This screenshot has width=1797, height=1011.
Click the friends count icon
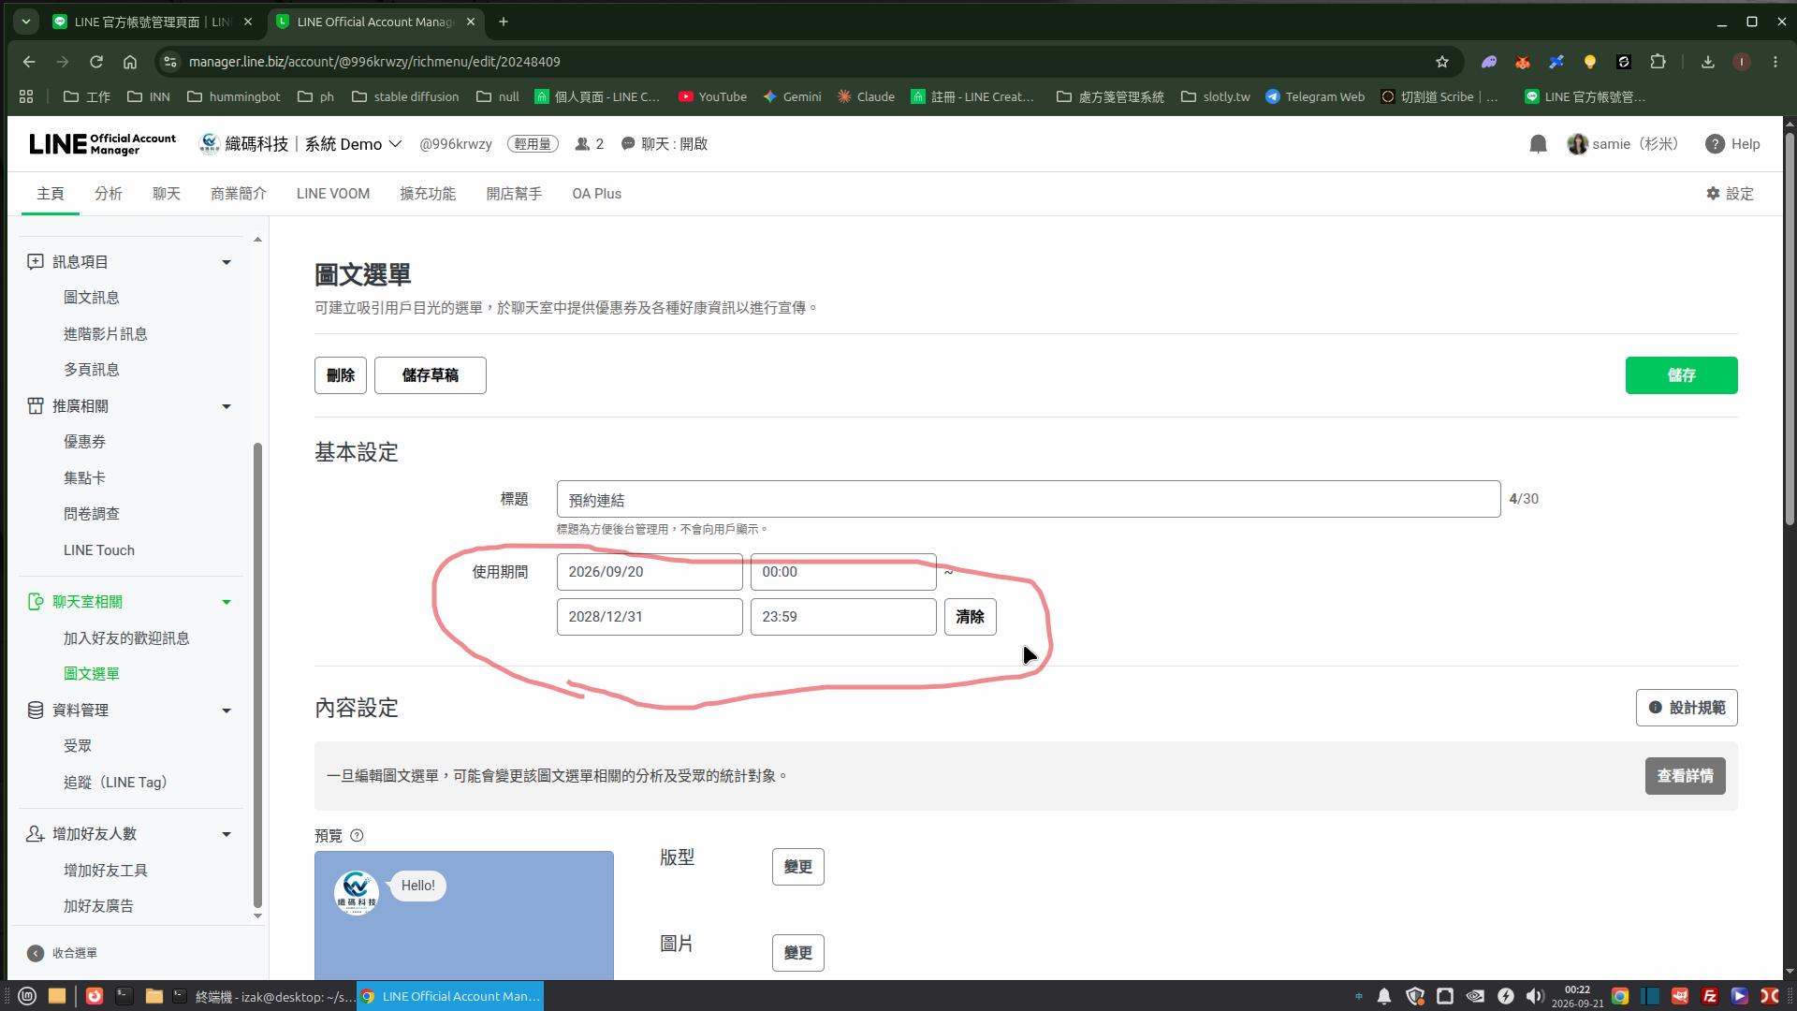pos(582,144)
